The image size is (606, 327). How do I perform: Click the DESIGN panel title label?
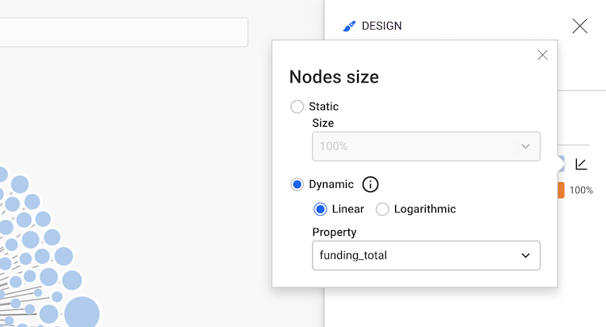click(x=381, y=26)
